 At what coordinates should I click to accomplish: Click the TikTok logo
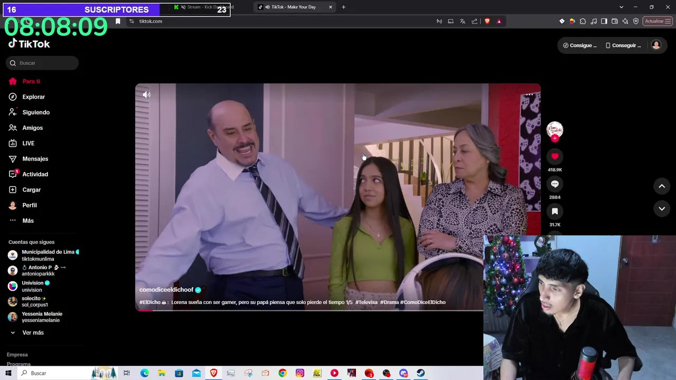click(x=30, y=44)
